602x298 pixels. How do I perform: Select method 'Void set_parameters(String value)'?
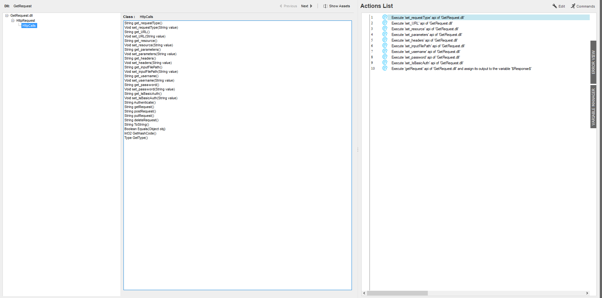click(x=150, y=54)
